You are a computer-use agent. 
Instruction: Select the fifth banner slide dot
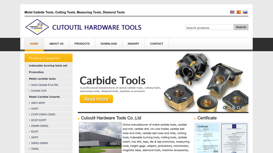243,107
